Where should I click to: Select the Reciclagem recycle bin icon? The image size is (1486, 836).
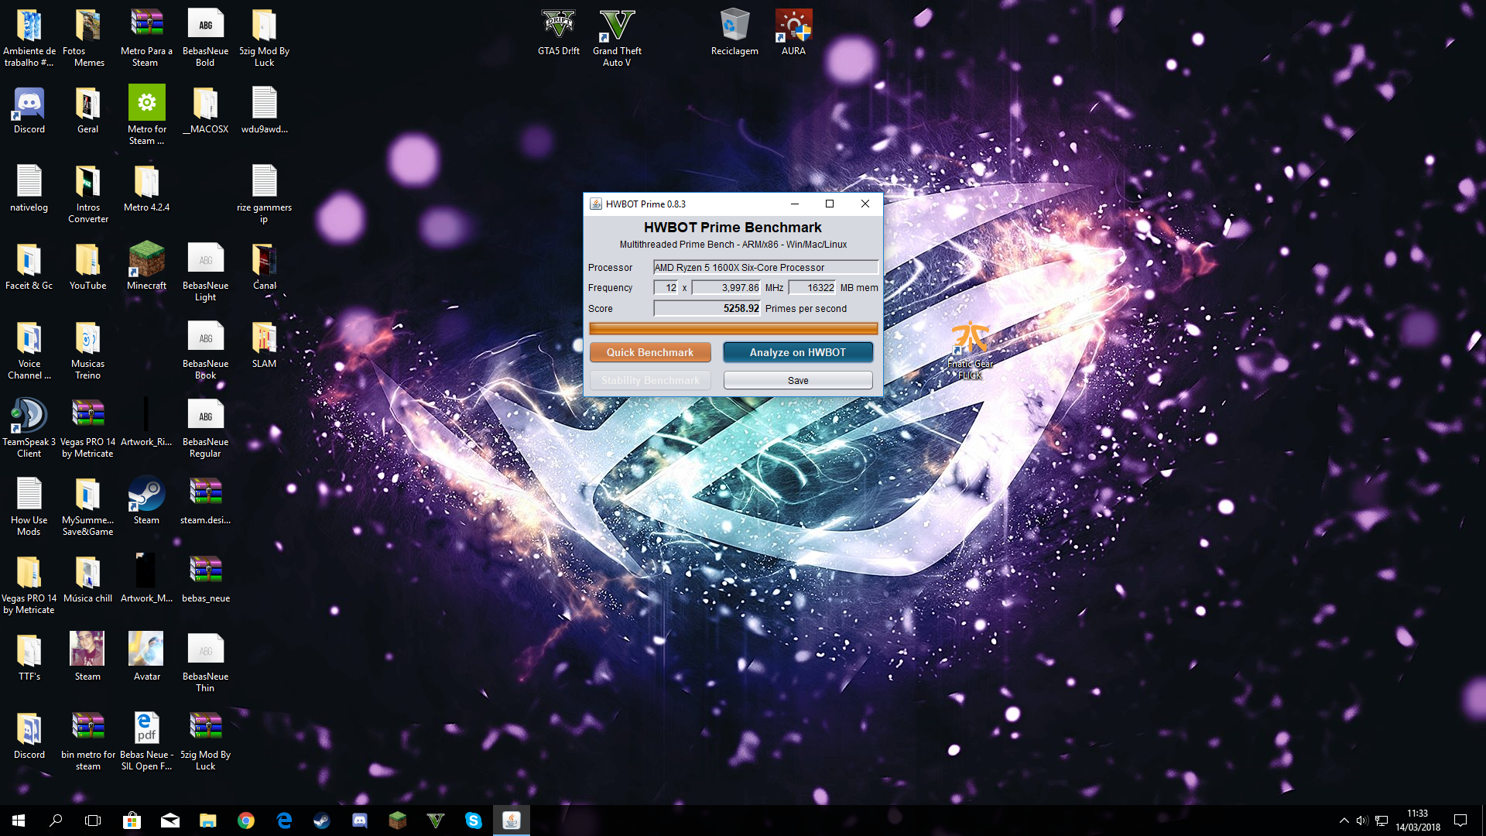point(734,33)
